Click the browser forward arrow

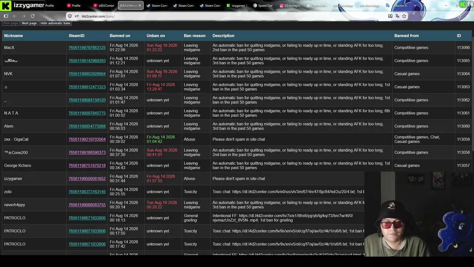tap(24, 16)
